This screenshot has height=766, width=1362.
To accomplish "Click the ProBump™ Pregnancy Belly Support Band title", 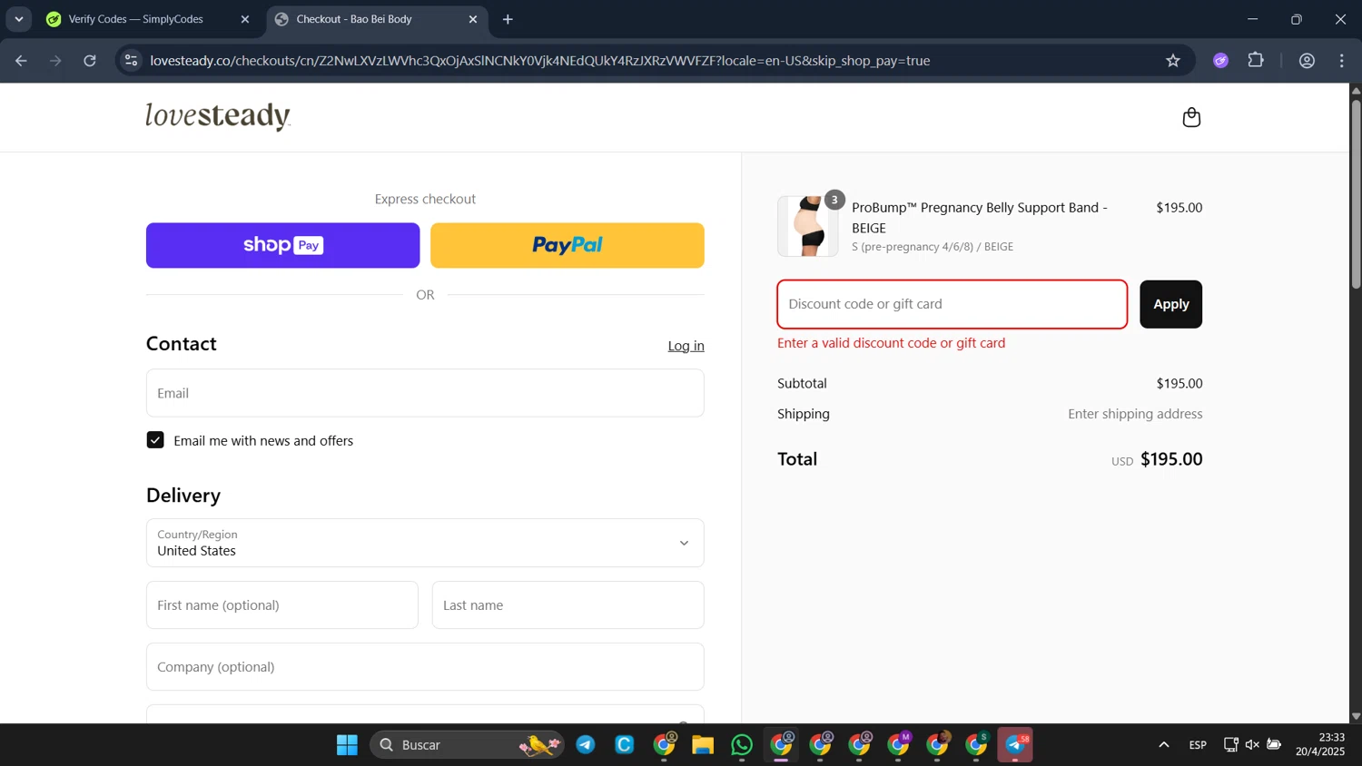I will 980,218.
